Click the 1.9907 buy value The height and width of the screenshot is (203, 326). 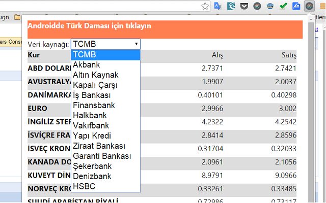212,82
